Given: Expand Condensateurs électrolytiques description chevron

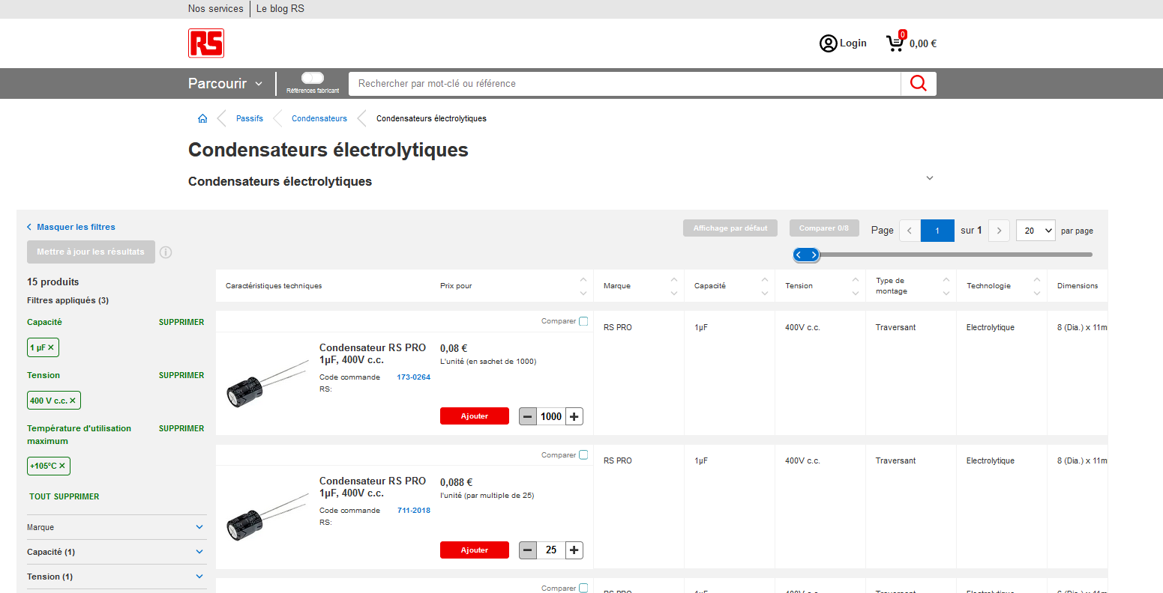Looking at the screenshot, I should click(x=930, y=178).
